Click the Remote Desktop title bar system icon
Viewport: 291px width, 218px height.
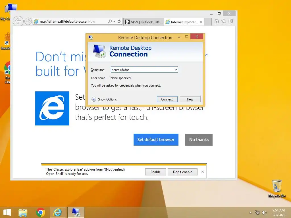91,38
